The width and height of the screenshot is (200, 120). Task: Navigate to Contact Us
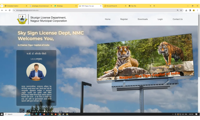point(177,19)
